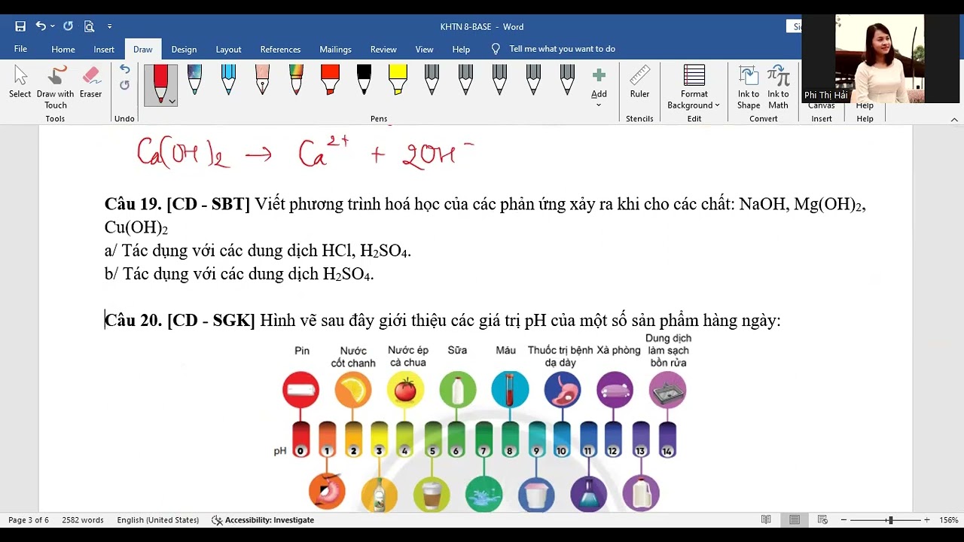Click the Undo arrow in quick access toolbar

pyautogui.click(x=41, y=26)
